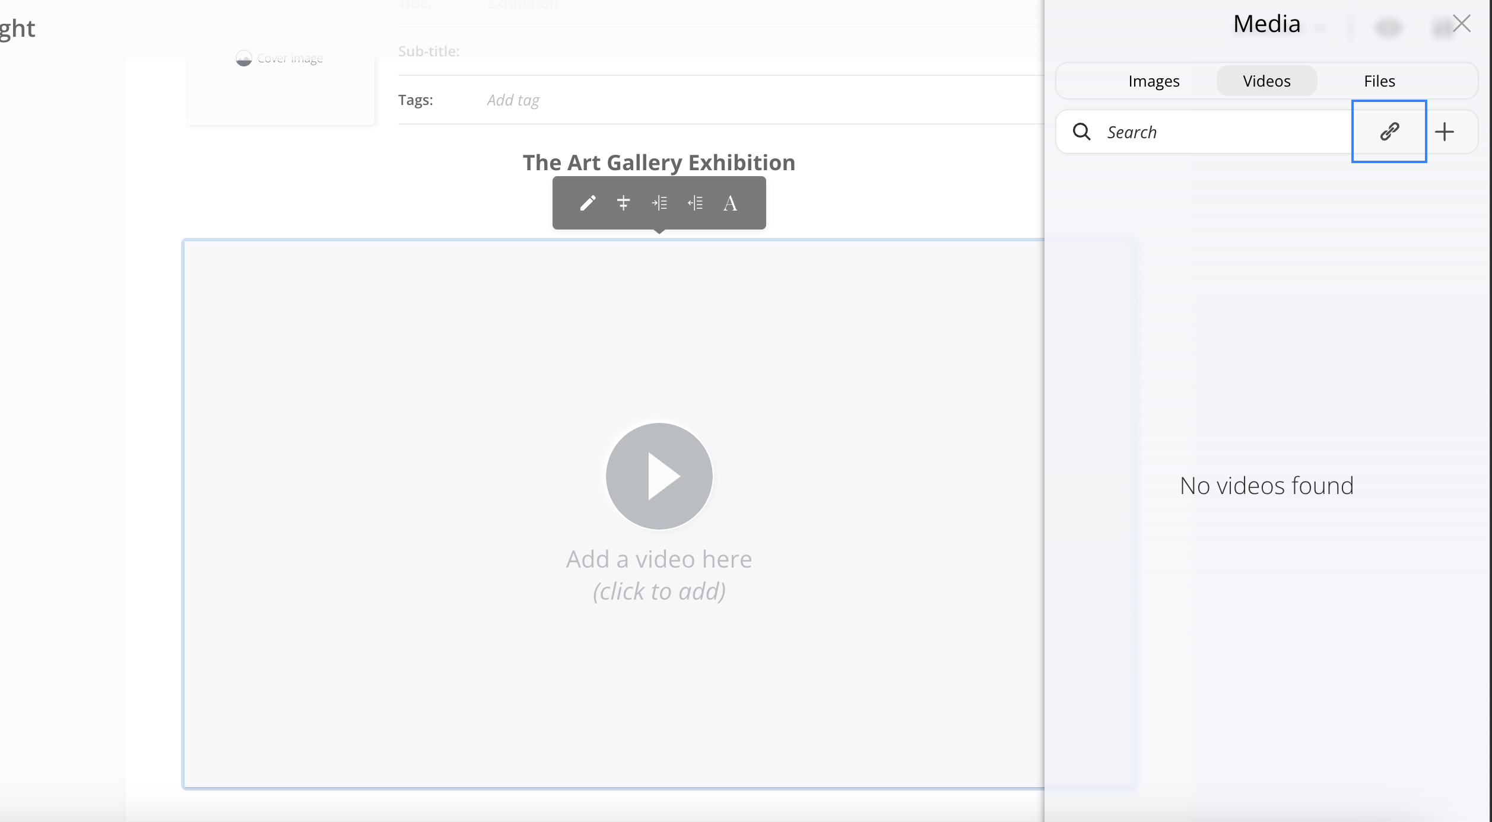This screenshot has height=822, width=1492.
Task: Click 'The Art Gallery Exhibition' heading
Action: coord(659,163)
